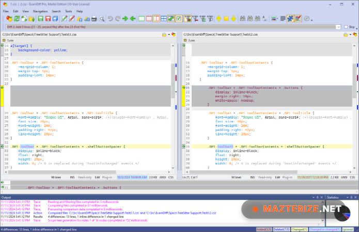Toggle funnel filter with red minus
Viewport: 359px width, 232px height.
[195, 19]
